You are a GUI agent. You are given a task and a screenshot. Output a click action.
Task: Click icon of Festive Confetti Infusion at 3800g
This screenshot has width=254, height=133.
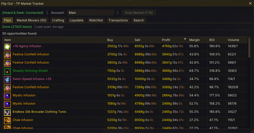[7, 63]
